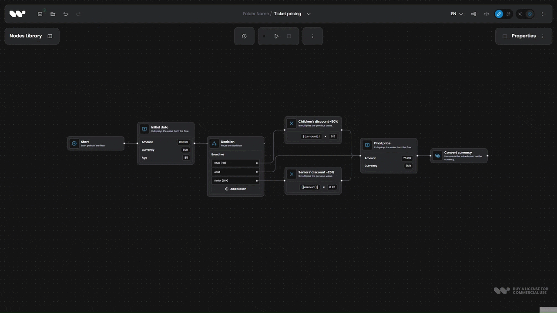
Task: Activate the blue edit mode pencil toggle
Action: [499, 14]
